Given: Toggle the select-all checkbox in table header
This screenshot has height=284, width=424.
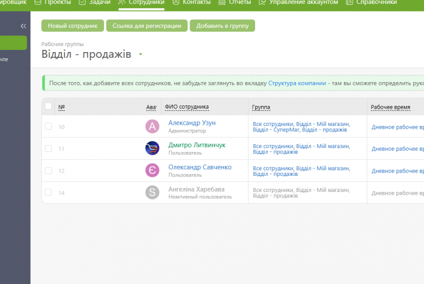Looking at the screenshot, I should pyautogui.click(x=48, y=106).
